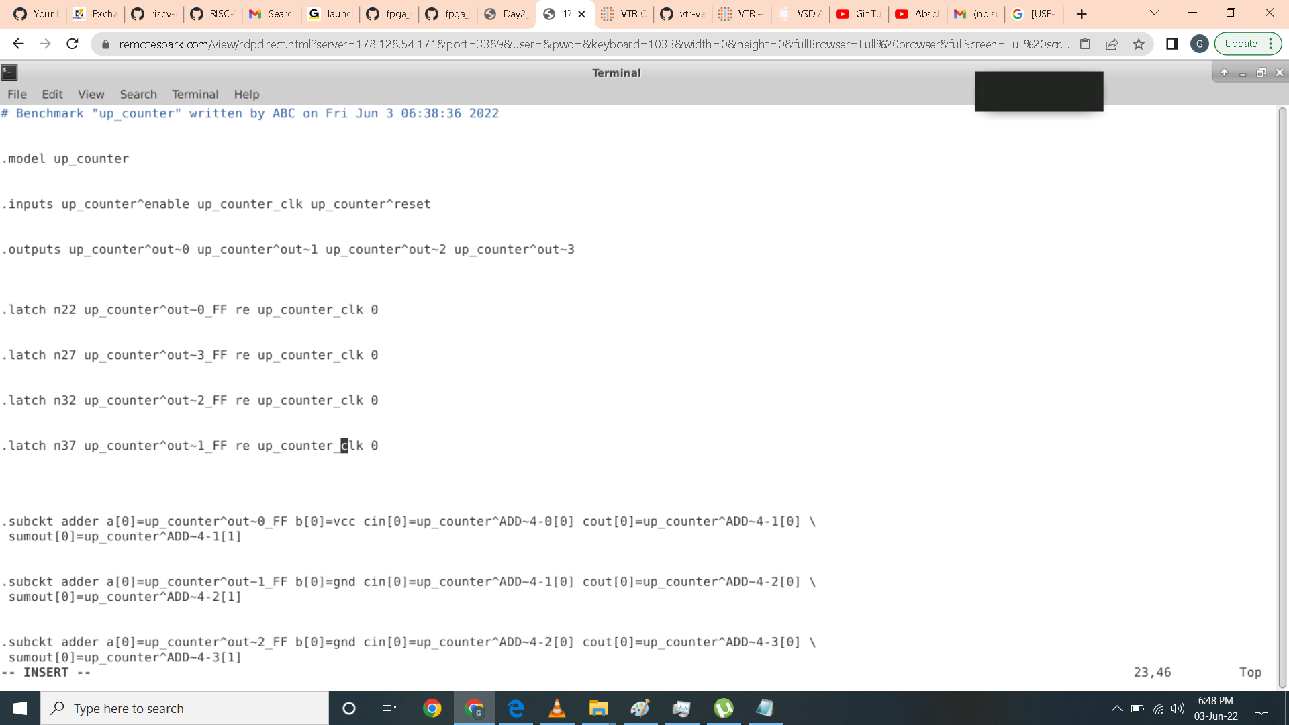Click the volume speaker tray icon
The width and height of the screenshot is (1289, 725).
point(1177,708)
